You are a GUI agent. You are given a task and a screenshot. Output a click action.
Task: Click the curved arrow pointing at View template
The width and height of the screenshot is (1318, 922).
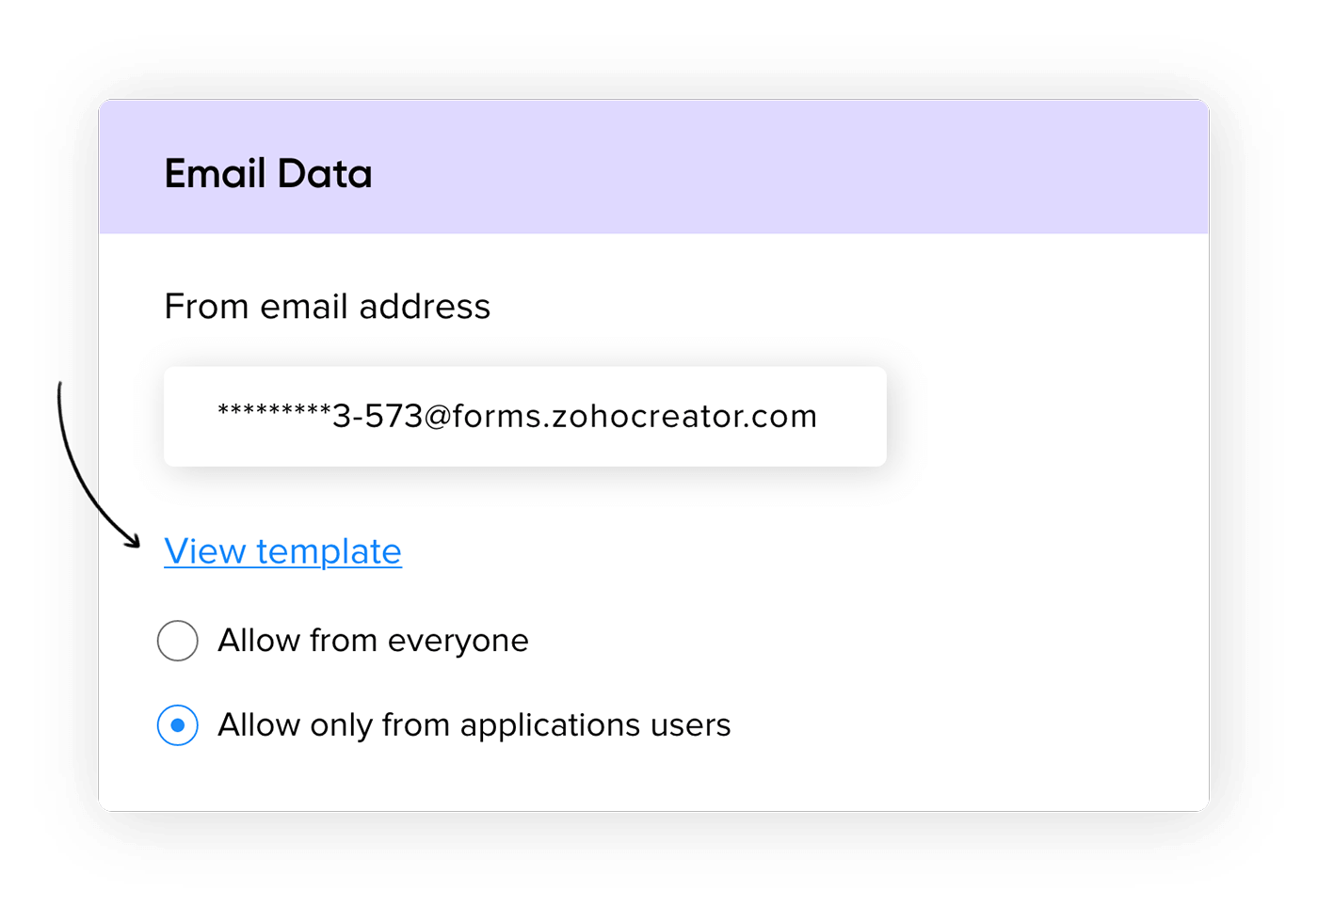coord(120,526)
